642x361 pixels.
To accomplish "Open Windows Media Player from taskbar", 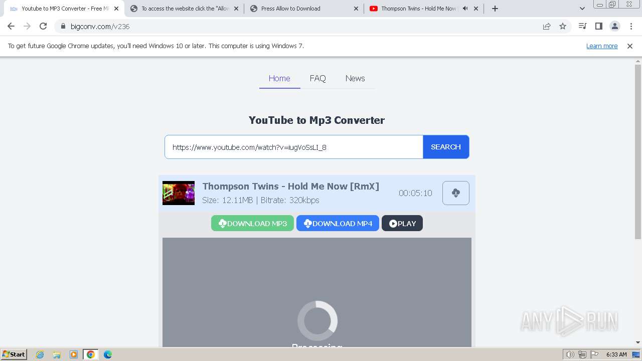I will [74, 354].
